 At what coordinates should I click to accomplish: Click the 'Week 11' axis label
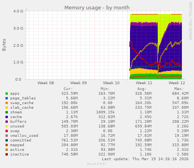click(144, 83)
